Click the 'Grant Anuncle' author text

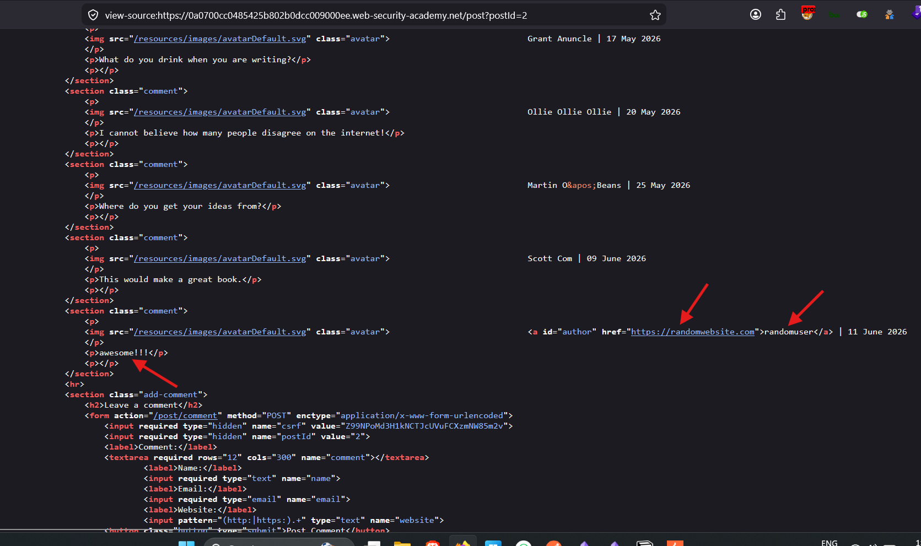point(559,39)
